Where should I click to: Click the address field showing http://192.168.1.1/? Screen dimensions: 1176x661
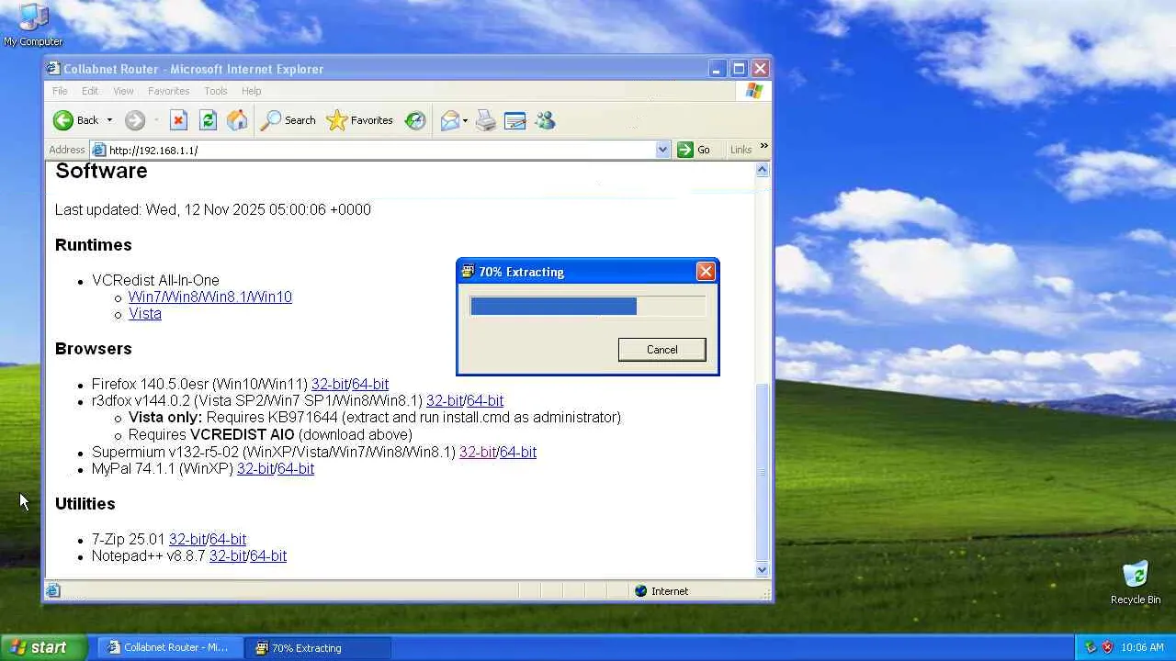tap(380, 150)
